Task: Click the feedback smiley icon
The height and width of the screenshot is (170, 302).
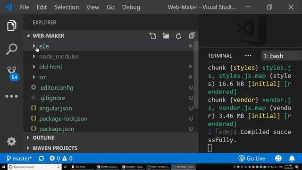Action: (278, 158)
